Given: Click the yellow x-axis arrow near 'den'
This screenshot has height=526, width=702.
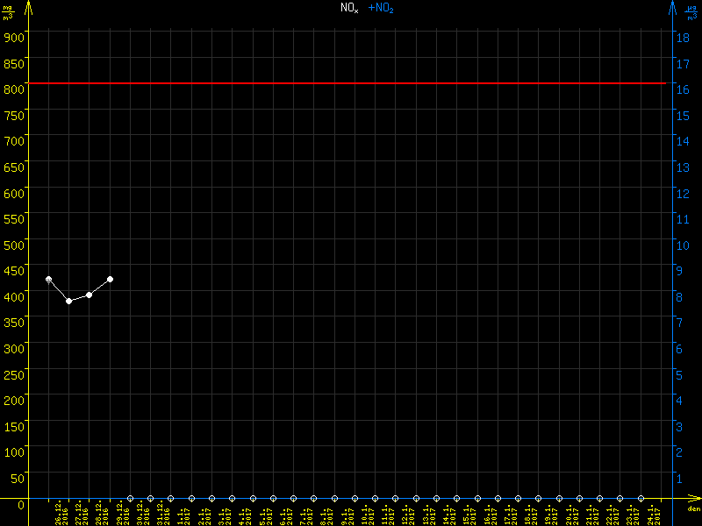Looking at the screenshot, I should 695,498.
